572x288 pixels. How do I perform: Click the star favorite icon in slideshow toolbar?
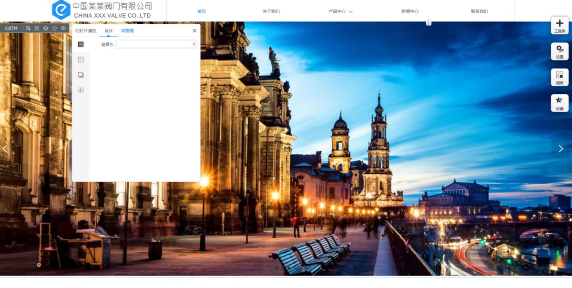[x=54, y=28]
